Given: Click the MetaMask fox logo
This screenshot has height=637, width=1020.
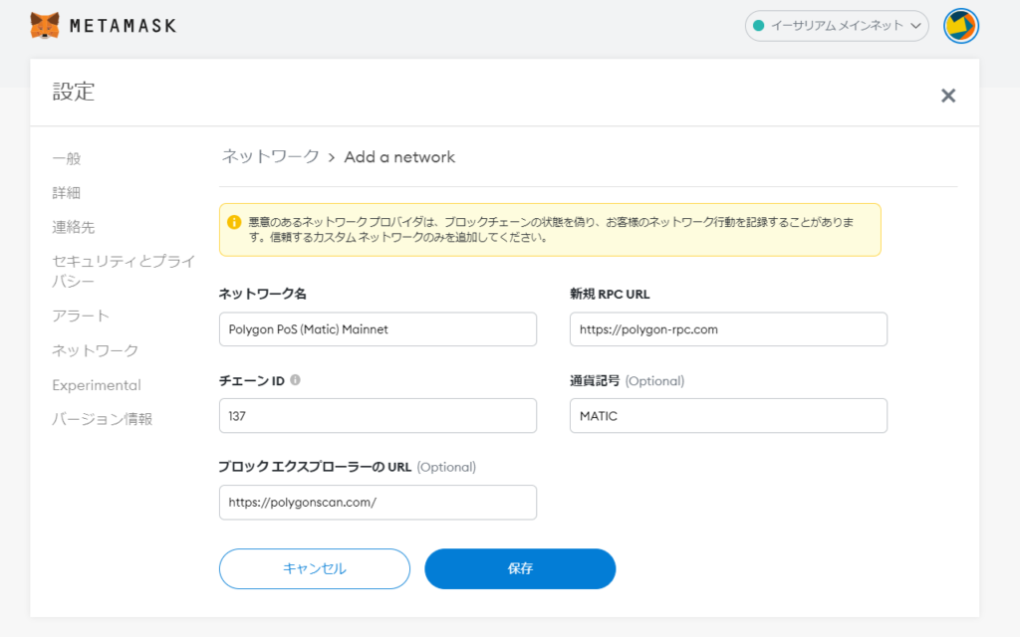Looking at the screenshot, I should [x=45, y=25].
